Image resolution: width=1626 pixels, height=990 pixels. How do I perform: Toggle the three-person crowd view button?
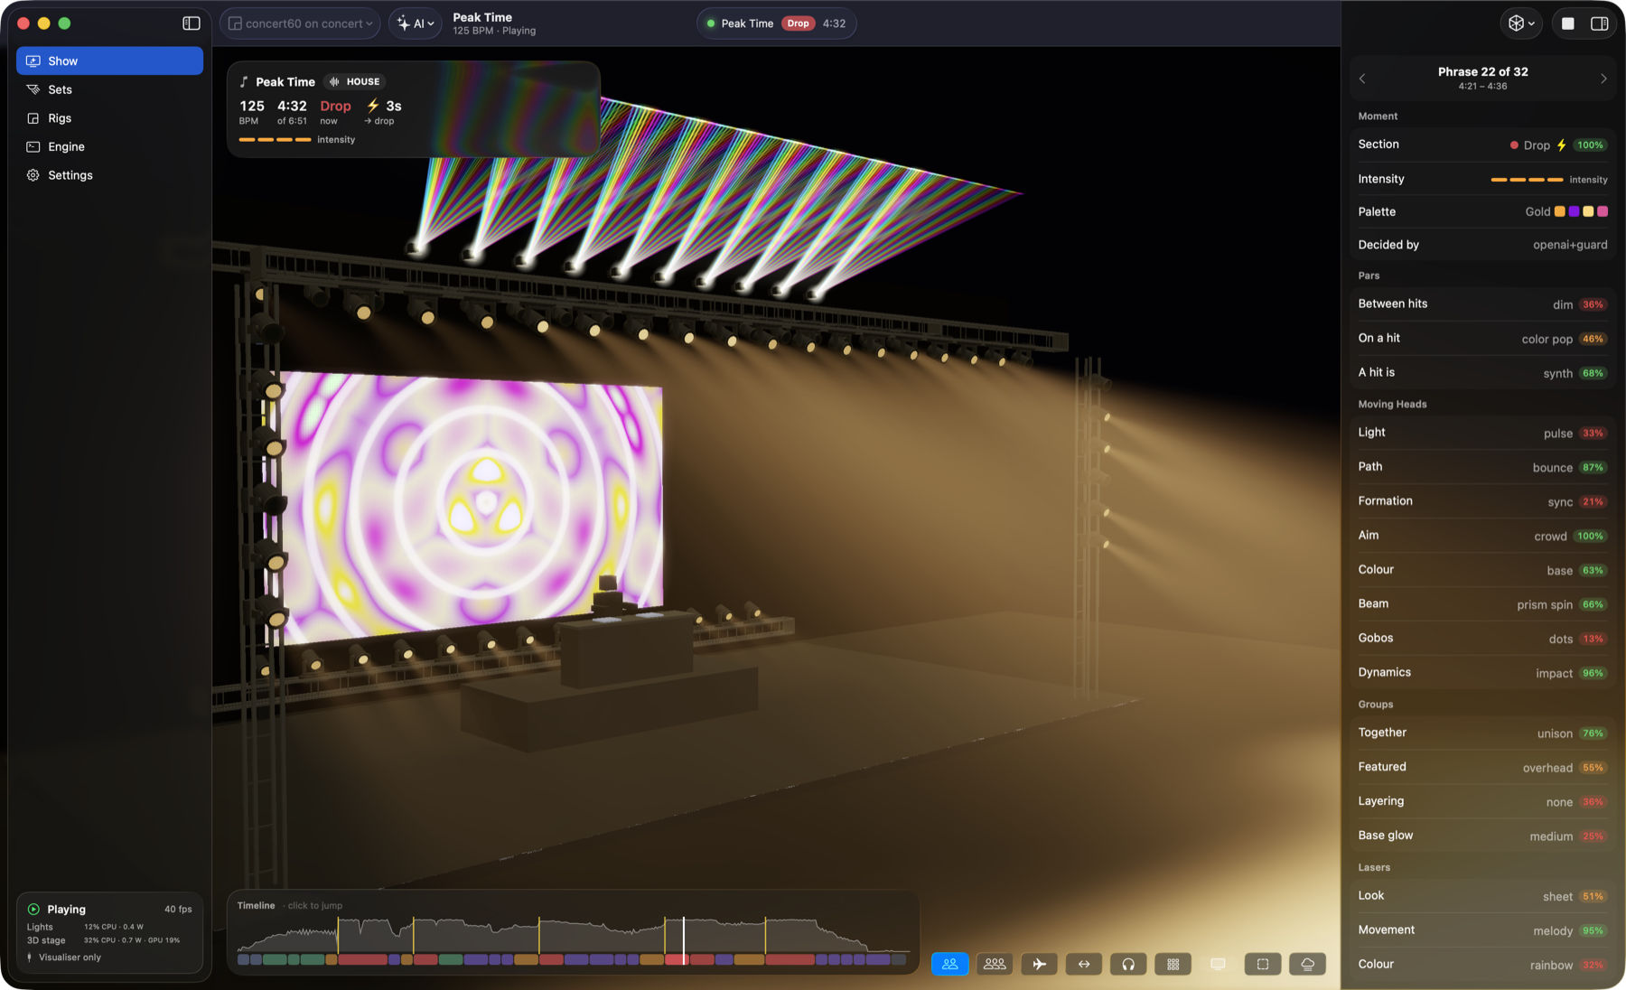pos(995,964)
